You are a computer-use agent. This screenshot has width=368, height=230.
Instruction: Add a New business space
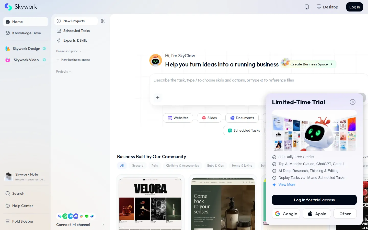(x=73, y=60)
